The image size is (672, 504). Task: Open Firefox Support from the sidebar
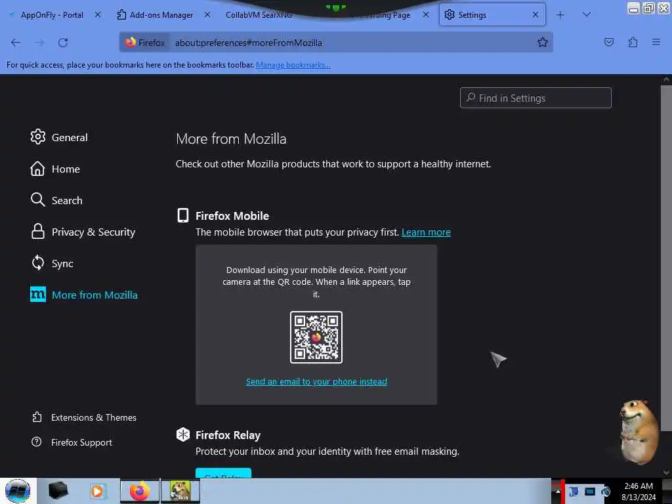pyautogui.click(x=72, y=442)
